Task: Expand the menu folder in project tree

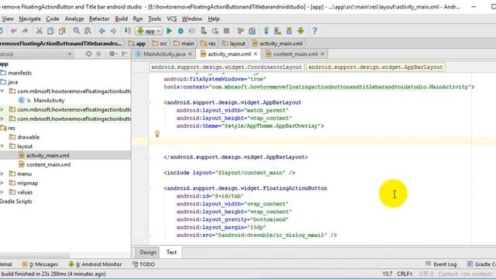Action: [x=2, y=174]
